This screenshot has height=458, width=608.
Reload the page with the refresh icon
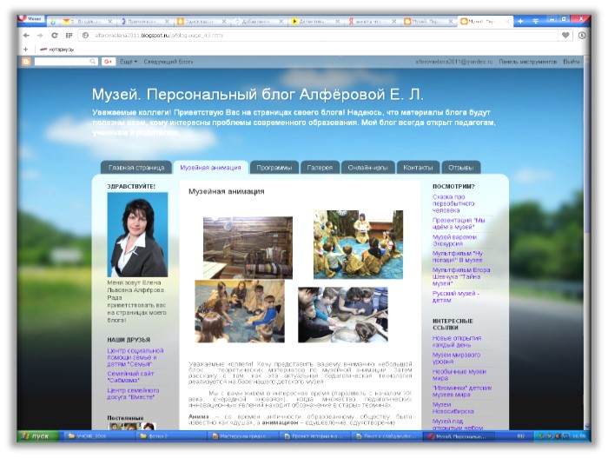click(55, 36)
